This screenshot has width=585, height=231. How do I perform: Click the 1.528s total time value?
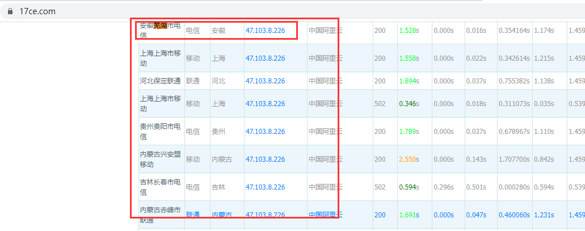pos(409,30)
